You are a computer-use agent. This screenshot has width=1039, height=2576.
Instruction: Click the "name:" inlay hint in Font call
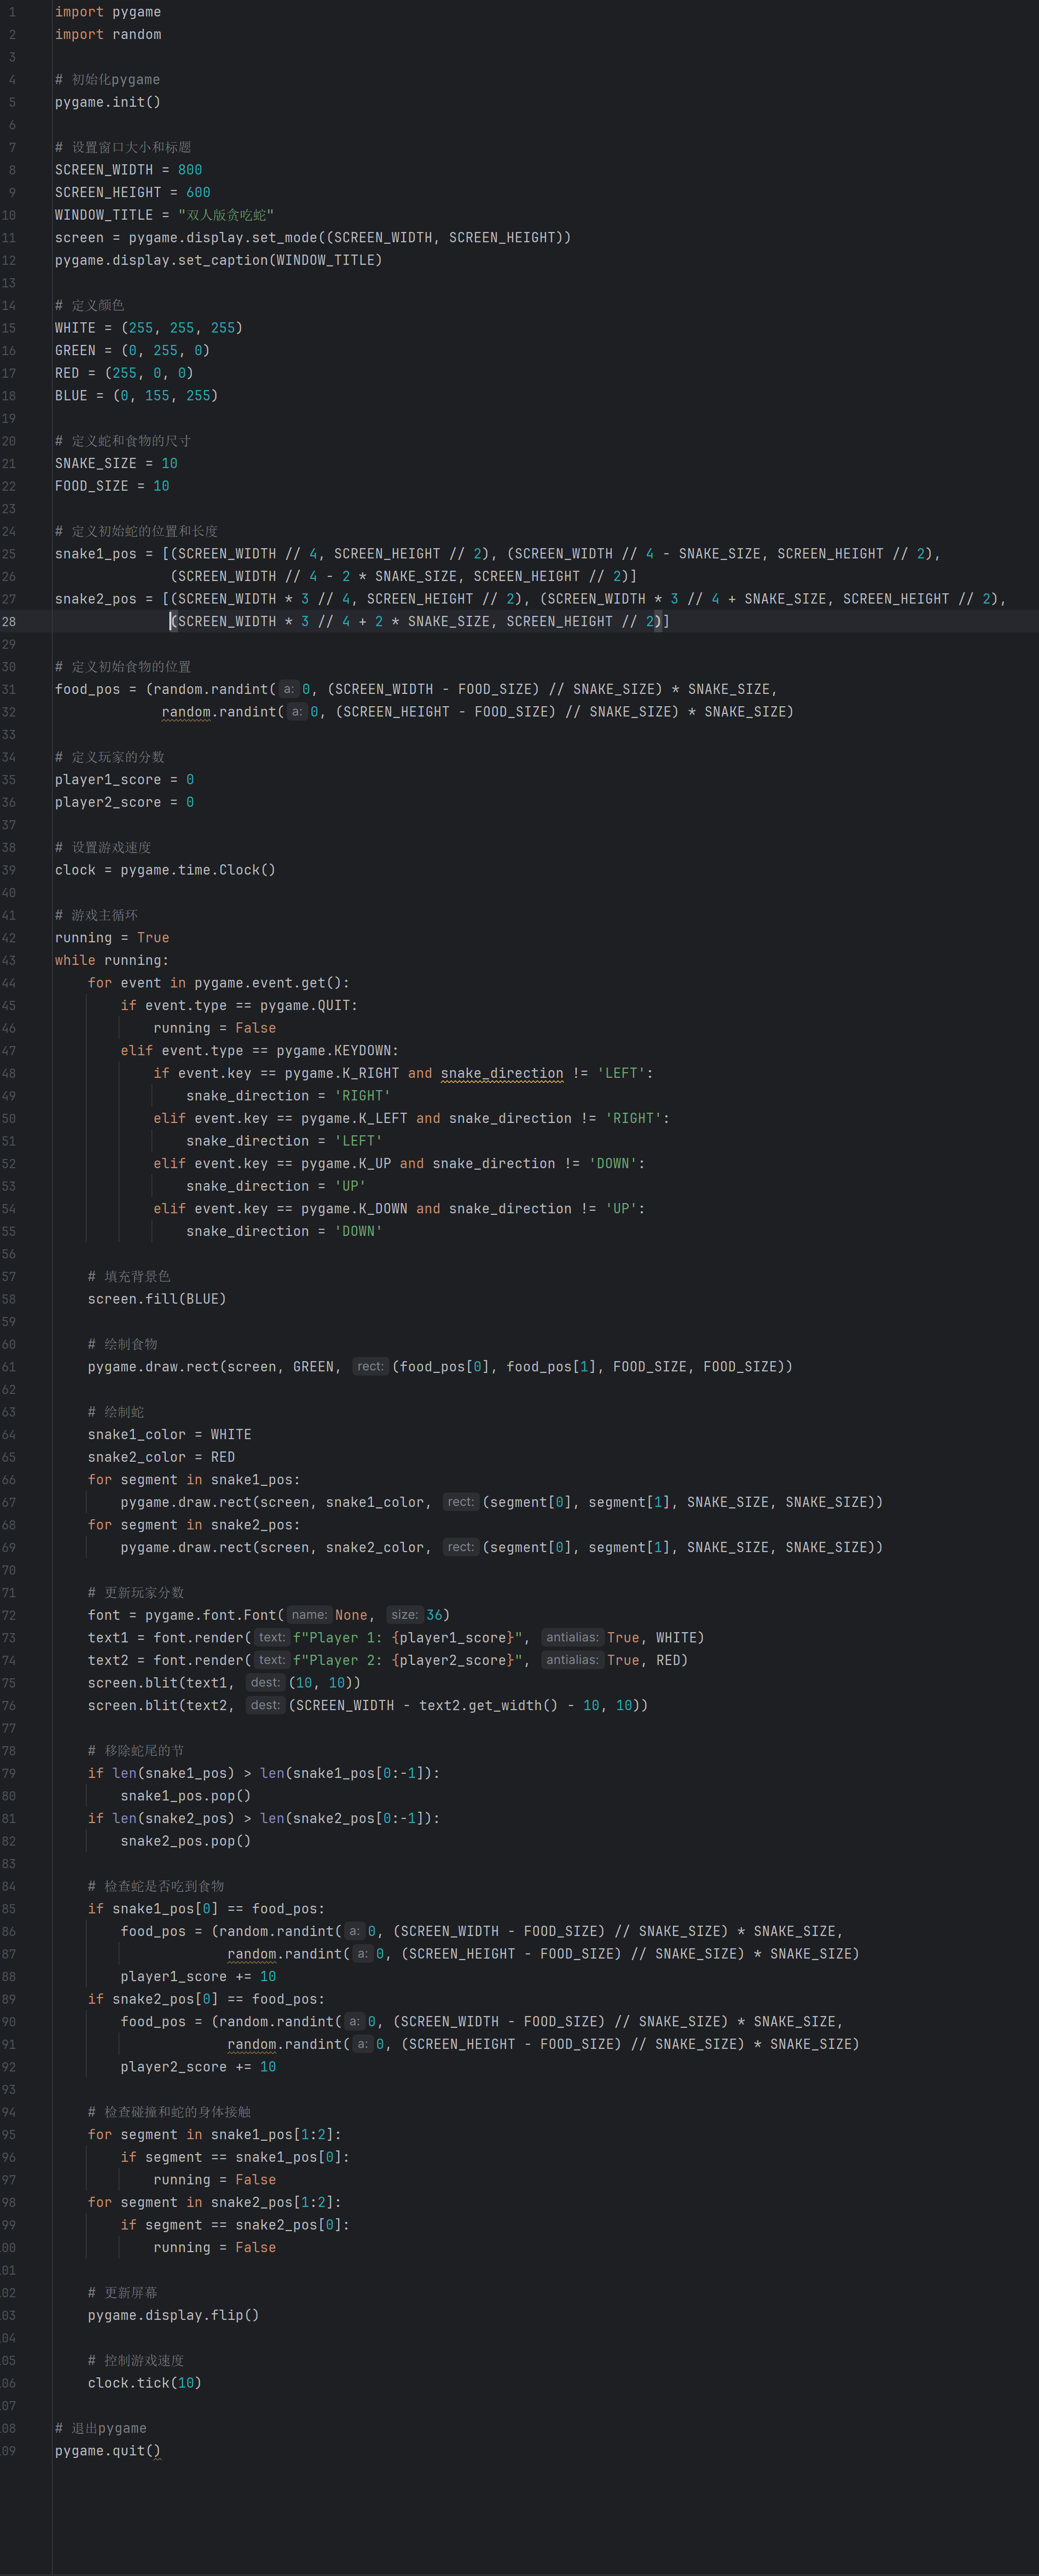point(309,1615)
